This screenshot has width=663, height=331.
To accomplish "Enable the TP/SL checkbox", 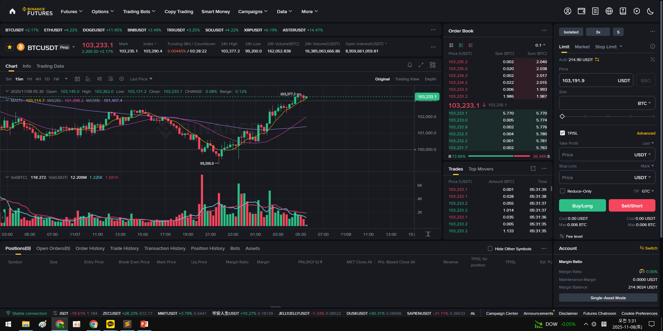I will pyautogui.click(x=563, y=133).
